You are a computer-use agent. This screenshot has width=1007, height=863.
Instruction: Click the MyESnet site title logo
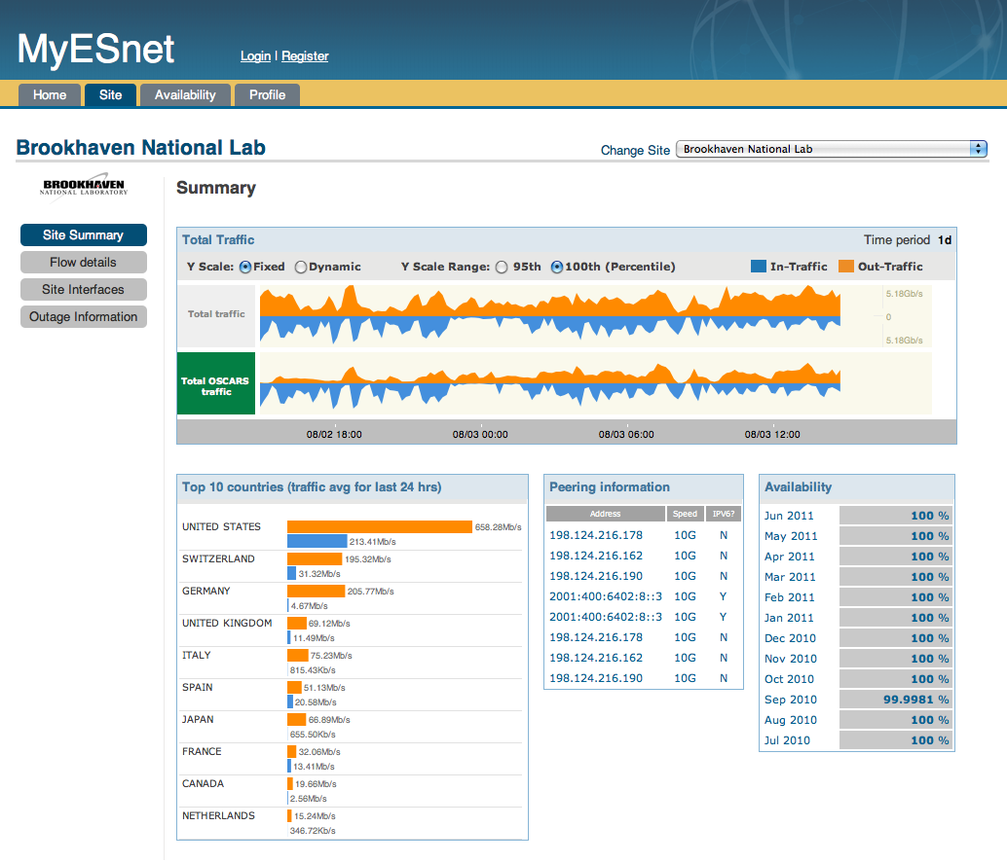tap(95, 49)
